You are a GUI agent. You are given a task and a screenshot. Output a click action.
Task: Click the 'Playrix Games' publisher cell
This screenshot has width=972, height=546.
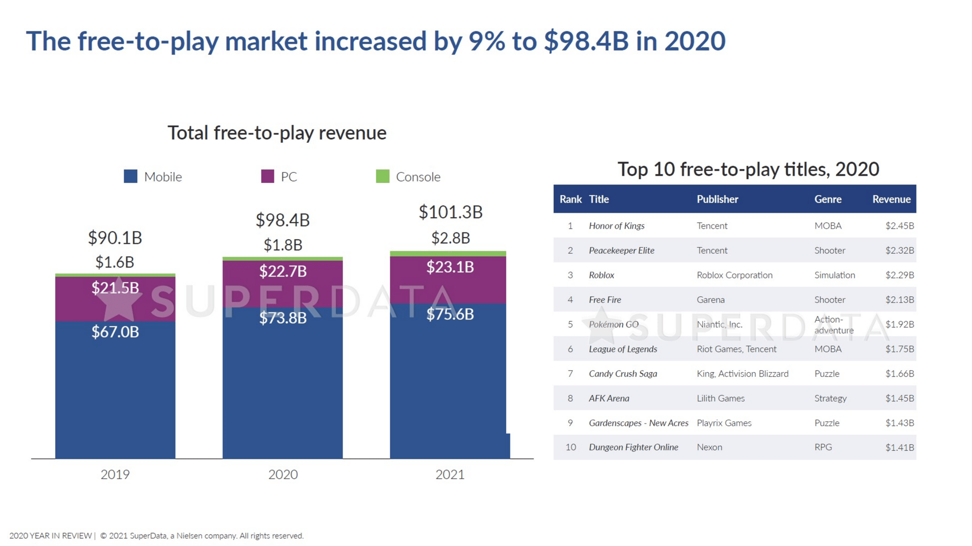tap(724, 423)
